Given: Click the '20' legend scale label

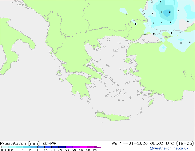Looking at the screenshot, I should click(53, 150).
